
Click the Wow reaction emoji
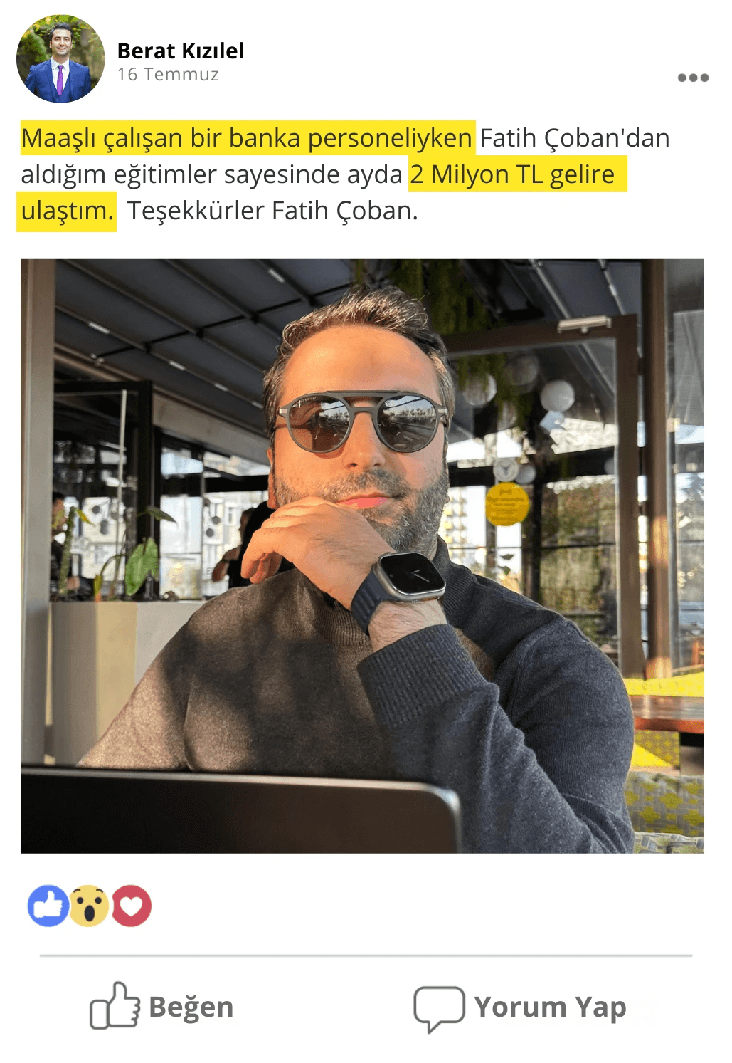click(x=88, y=906)
